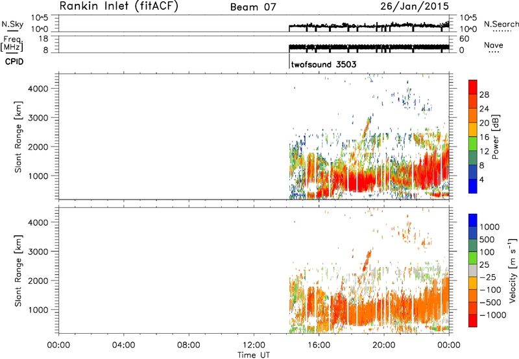519x359 pixels.
Task: Click the '16:00' time axis label
Action: 319,345
